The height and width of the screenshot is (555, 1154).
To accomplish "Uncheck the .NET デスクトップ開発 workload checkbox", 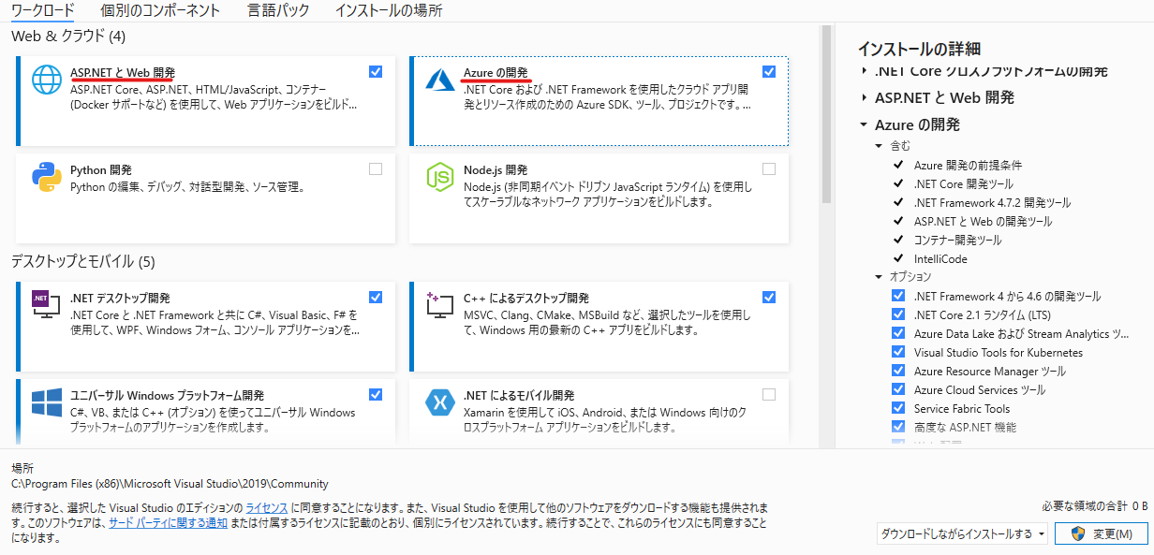I will click(x=376, y=297).
